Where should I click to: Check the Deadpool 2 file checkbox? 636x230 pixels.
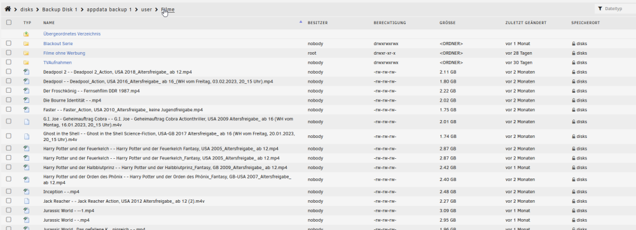(x=8, y=72)
